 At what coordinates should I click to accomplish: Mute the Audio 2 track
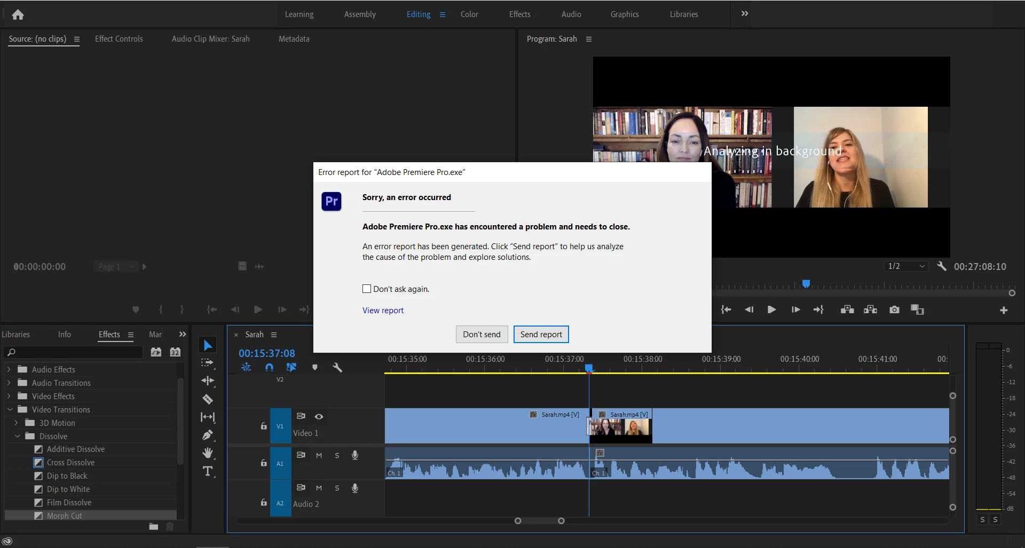[319, 488]
